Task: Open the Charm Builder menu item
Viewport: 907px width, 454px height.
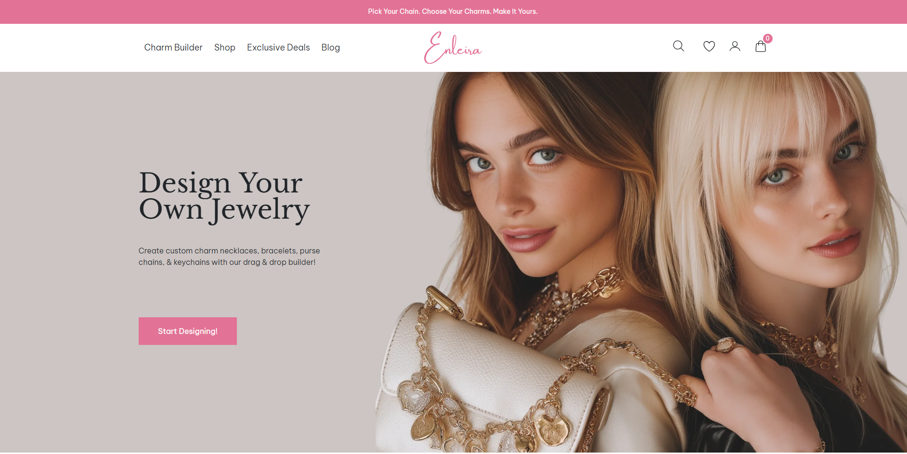Action: click(173, 48)
